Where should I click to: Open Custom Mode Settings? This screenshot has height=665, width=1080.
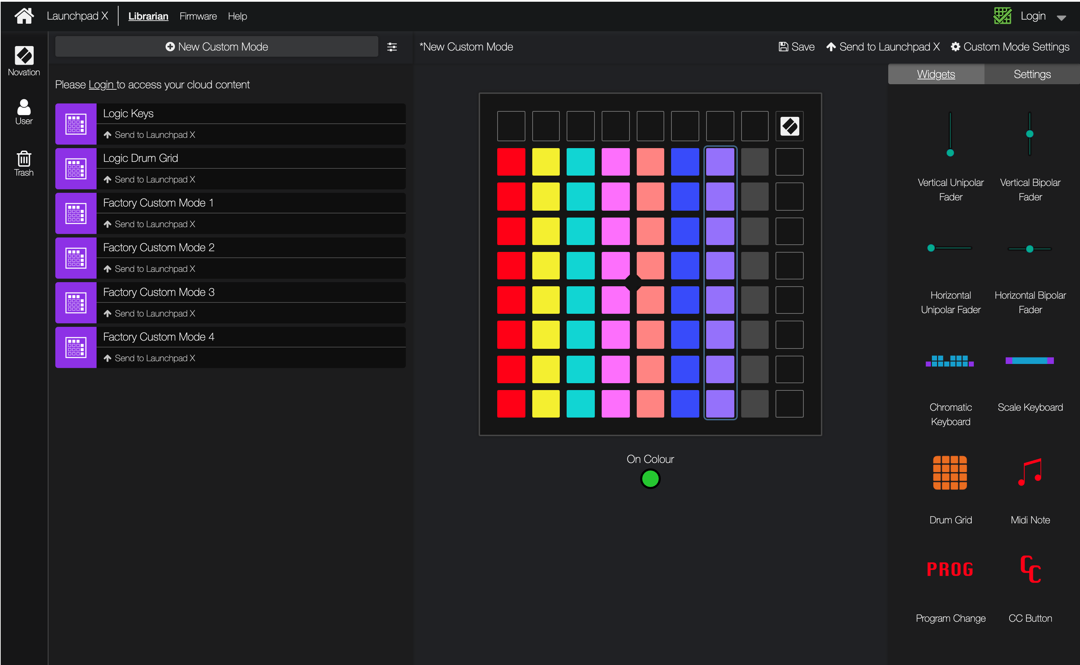pos(1010,47)
